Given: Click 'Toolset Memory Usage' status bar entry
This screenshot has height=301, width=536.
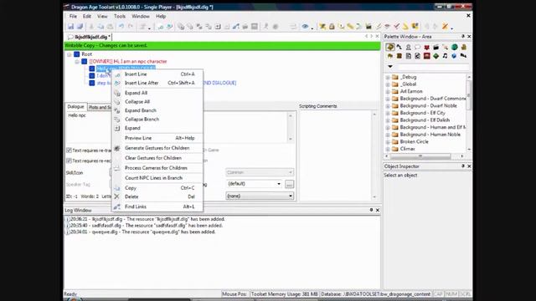Looking at the screenshot, I should [284, 293].
